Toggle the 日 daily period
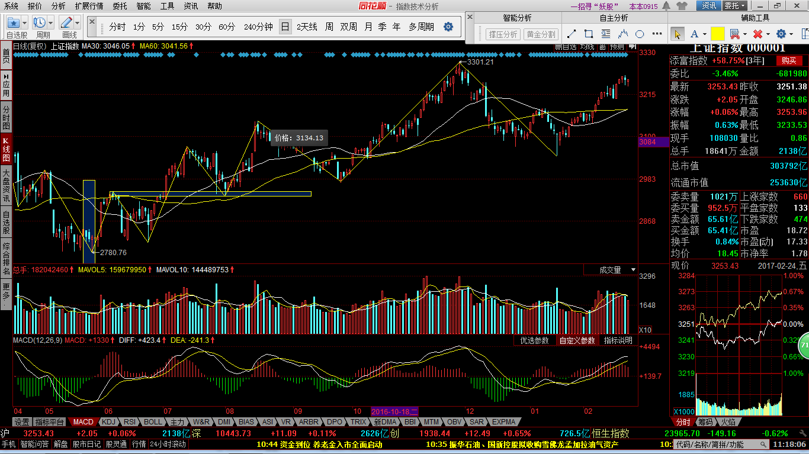This screenshot has height=454, width=809. [x=285, y=27]
